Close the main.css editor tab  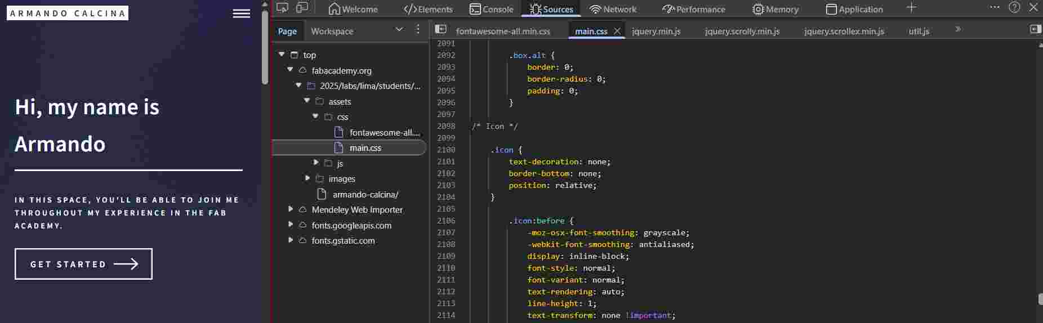click(x=617, y=32)
